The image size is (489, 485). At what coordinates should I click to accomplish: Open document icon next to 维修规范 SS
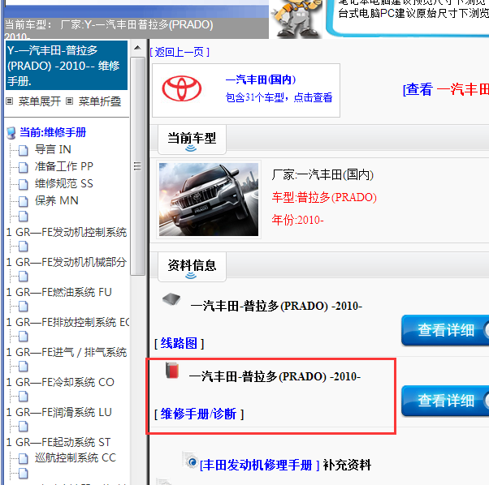(23, 184)
